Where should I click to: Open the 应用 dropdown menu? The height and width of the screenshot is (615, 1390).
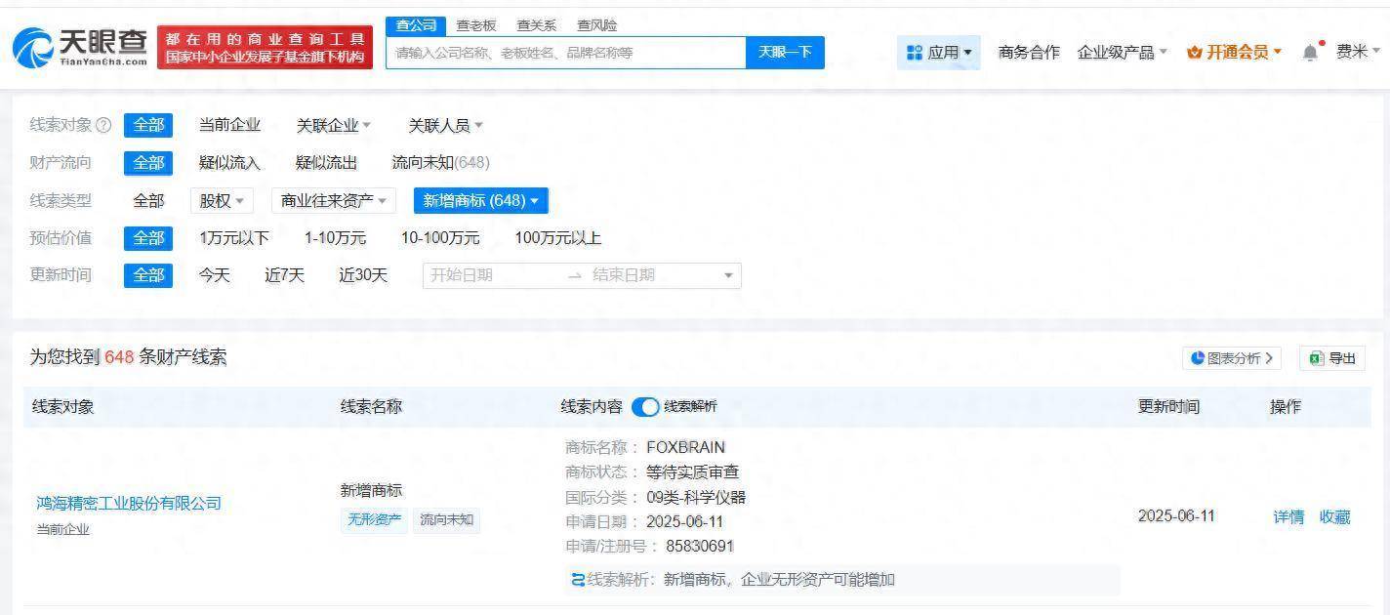tap(939, 53)
